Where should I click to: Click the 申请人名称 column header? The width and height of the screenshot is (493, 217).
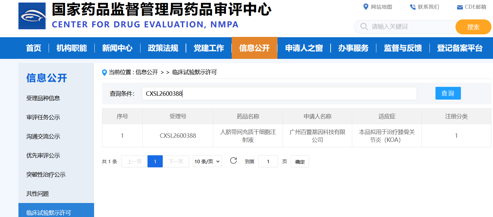click(x=318, y=116)
